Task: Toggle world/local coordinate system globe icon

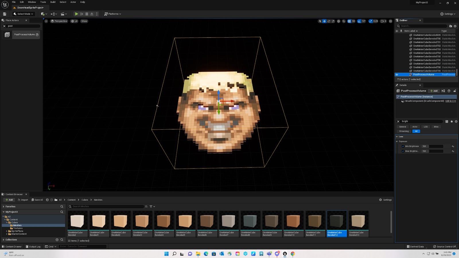Action: point(339,21)
